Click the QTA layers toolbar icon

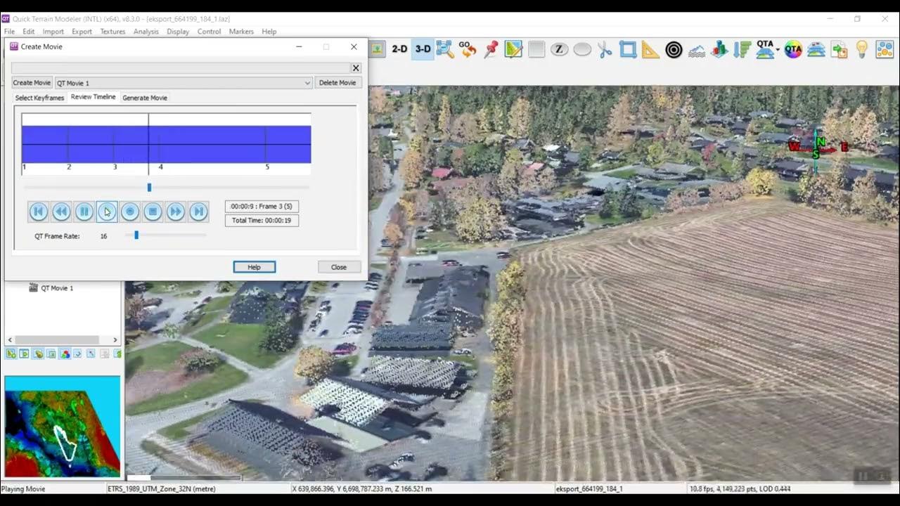764,49
